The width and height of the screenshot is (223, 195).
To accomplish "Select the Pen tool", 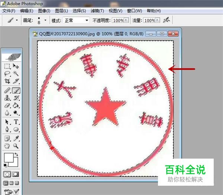I will pyautogui.click(x=7, y=129).
